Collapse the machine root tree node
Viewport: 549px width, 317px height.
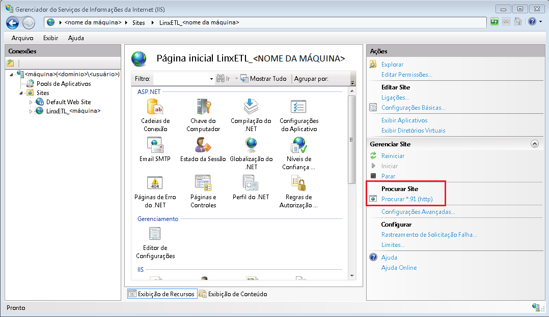(x=11, y=74)
